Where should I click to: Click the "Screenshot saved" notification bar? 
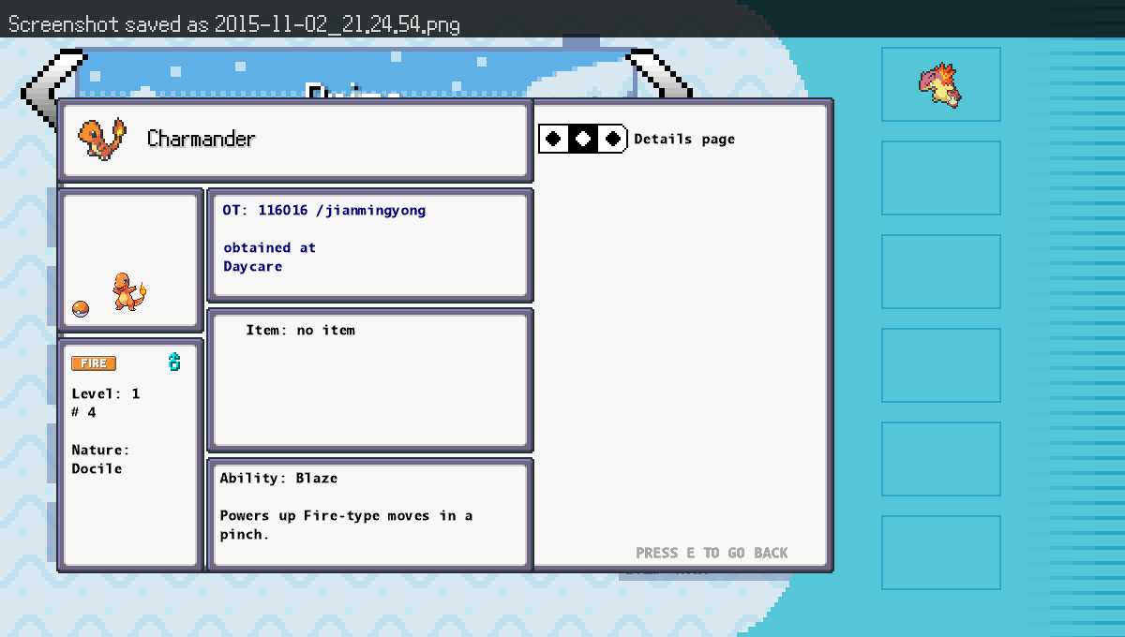[234, 24]
